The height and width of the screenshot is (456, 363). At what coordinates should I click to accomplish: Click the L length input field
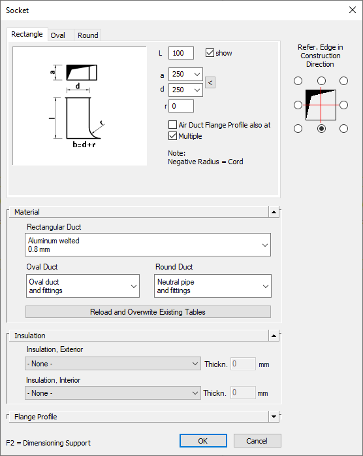(x=181, y=53)
